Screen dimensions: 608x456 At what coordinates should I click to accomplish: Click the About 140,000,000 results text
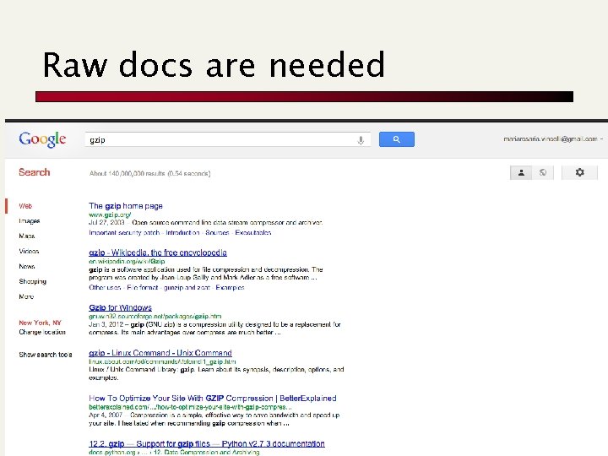click(x=149, y=173)
